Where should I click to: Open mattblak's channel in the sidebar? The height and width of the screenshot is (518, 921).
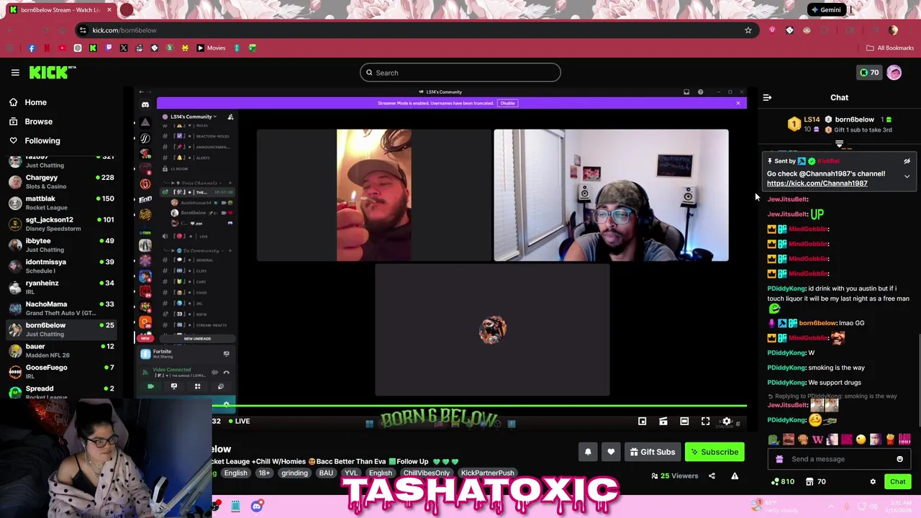pyautogui.click(x=61, y=203)
